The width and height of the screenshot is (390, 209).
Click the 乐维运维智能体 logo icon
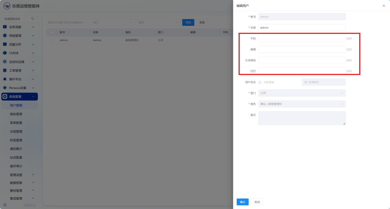click(7, 6)
